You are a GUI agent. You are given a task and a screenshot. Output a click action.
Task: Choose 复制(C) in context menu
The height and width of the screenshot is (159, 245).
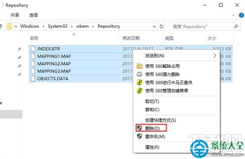(176, 110)
